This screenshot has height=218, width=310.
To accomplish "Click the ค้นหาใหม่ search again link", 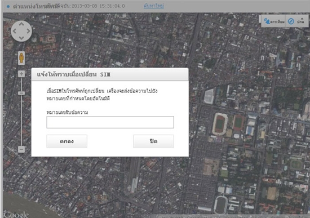I will (x=154, y=6).
